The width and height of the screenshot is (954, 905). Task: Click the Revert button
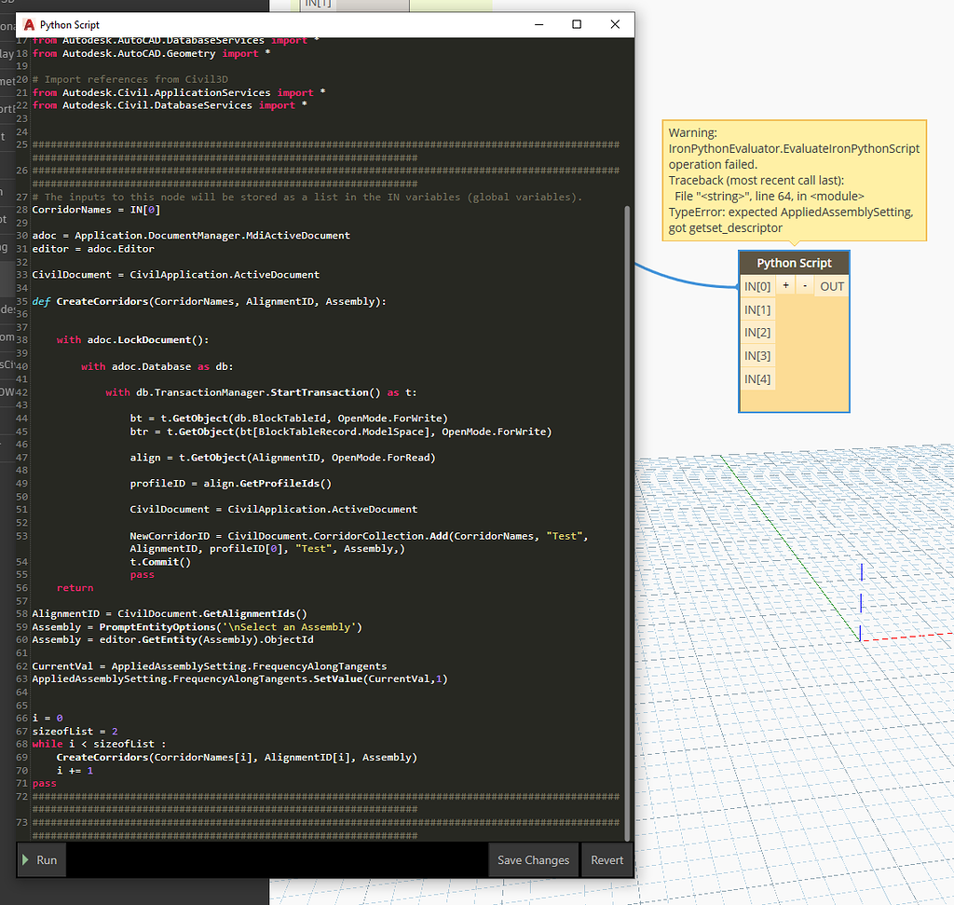pos(606,859)
